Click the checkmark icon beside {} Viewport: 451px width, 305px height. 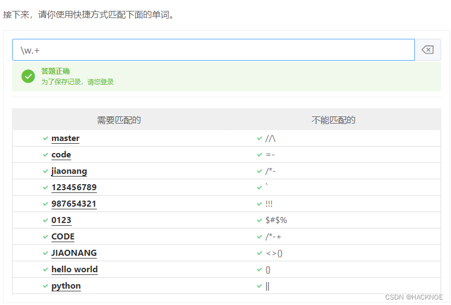coord(259,269)
